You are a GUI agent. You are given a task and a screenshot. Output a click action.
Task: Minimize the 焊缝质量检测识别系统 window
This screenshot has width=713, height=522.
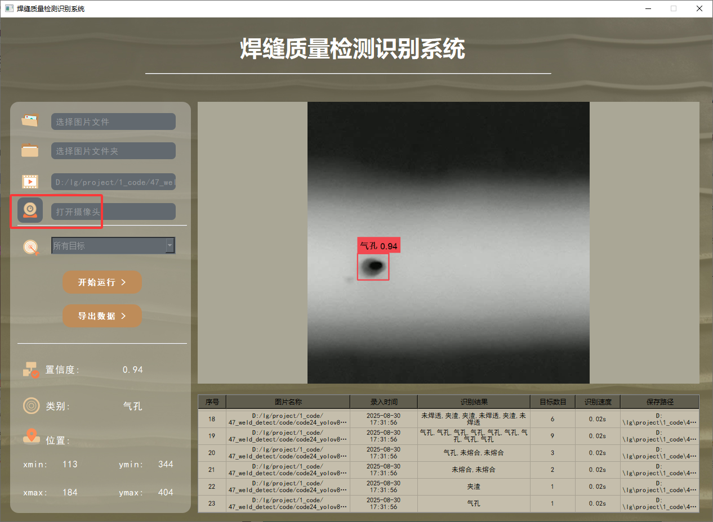648,8
